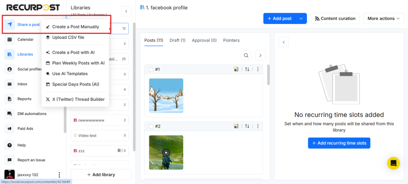Open the Reports document icon
Screen dimensions: 408x184
10,99
